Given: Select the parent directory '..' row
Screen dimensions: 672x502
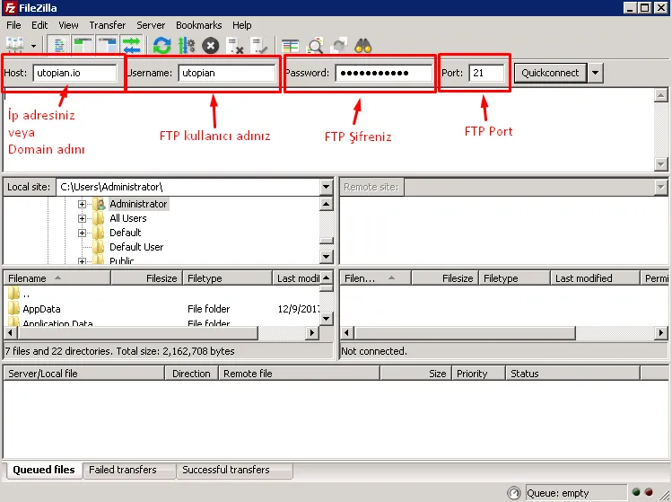Looking at the screenshot, I should (163, 295).
